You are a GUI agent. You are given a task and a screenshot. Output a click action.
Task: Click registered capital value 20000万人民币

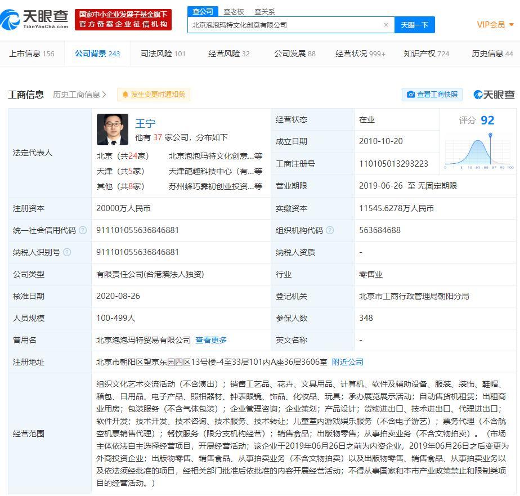click(x=123, y=208)
